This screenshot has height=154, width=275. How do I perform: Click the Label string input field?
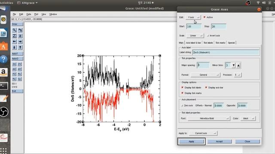226,52
